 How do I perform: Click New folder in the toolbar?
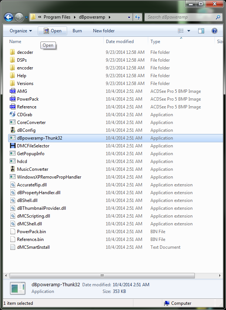104,31
